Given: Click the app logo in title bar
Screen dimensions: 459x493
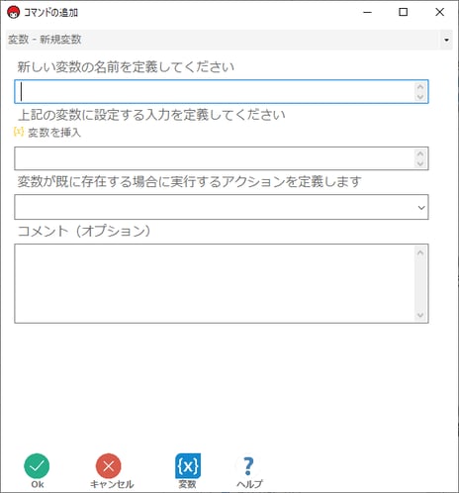Looking at the screenshot, I should pos(13,13).
